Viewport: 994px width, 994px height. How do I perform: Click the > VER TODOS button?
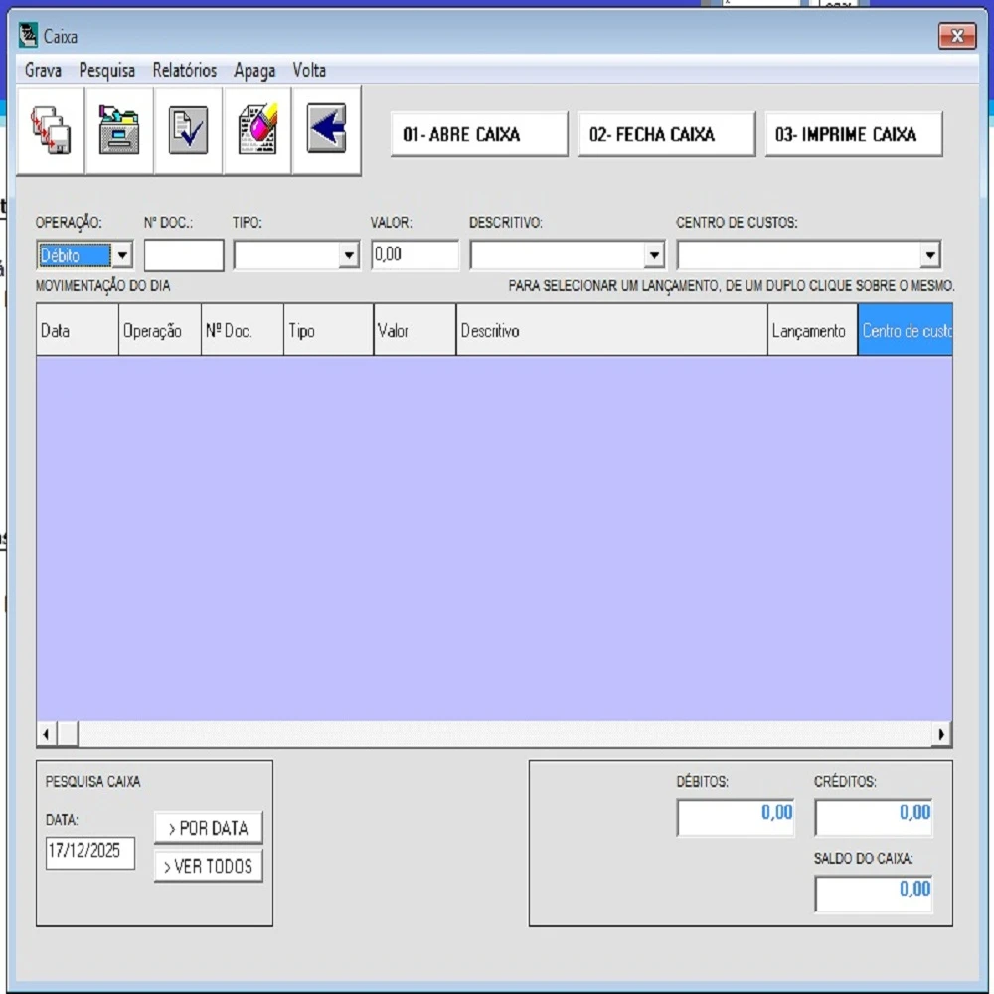(x=209, y=866)
